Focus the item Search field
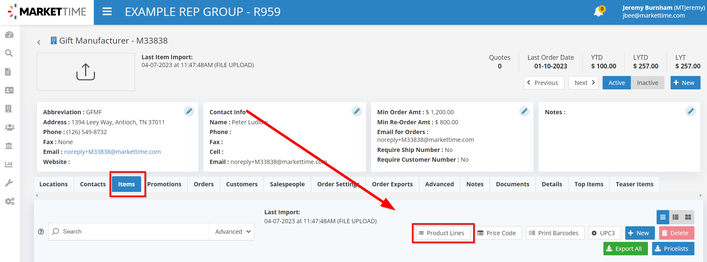This screenshot has height=262, width=707. tap(129, 232)
